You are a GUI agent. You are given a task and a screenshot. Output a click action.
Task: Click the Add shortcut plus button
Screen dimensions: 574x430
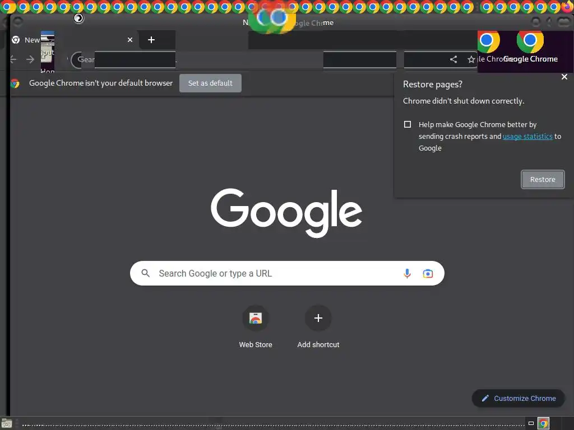pos(318,318)
